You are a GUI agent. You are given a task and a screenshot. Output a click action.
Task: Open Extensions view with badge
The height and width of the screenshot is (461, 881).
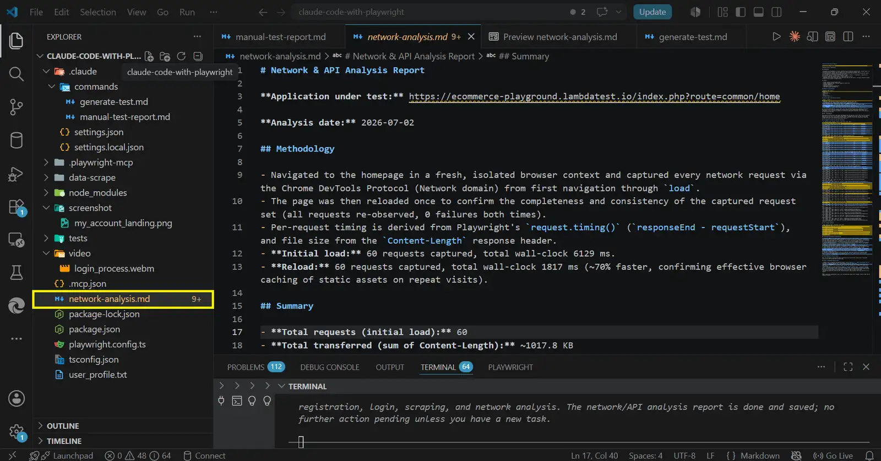[17, 208]
